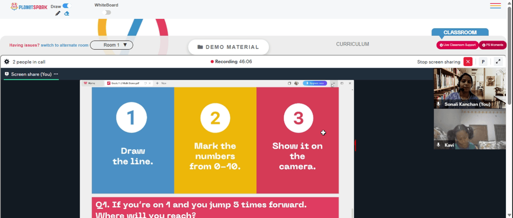Click the 'Having issues?' text
The width and height of the screenshot is (513, 218).
pyautogui.click(x=25, y=45)
